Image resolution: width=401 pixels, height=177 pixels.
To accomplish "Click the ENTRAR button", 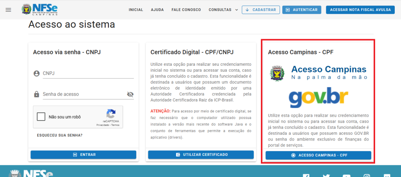I will click(83, 155).
